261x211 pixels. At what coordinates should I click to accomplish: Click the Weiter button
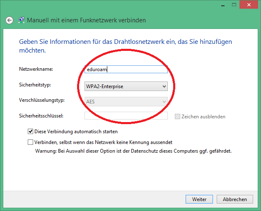pos(199,199)
